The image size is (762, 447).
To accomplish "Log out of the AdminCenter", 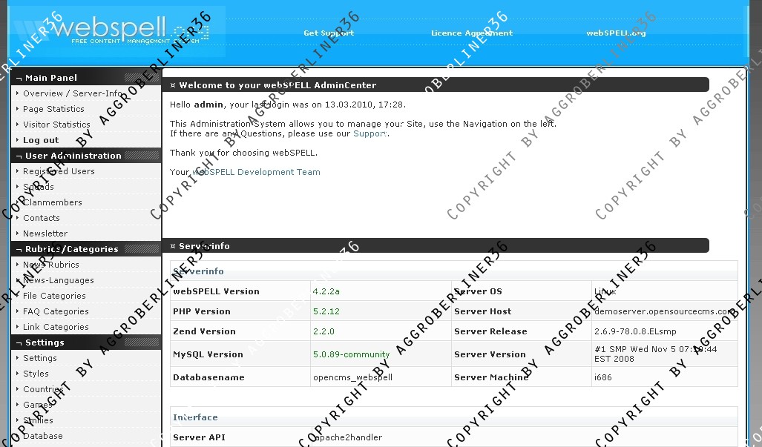I will tap(41, 140).
